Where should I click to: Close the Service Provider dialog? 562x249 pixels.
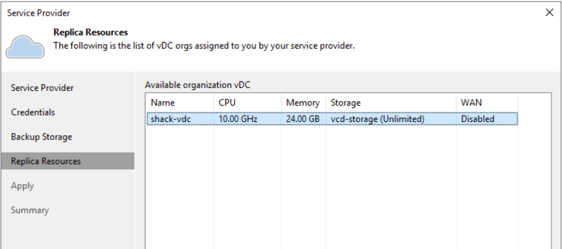coord(549,13)
